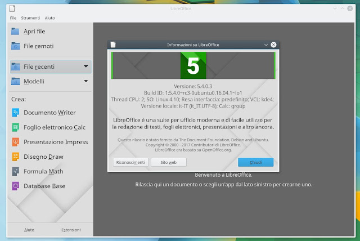Click the document icon in the Informazioni dialog title bar
Viewport: 360px width, 241px height.
[x=113, y=44]
